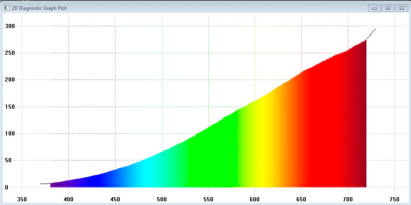Click the y-axis label 250
411x205 pixels.
click(x=10, y=53)
